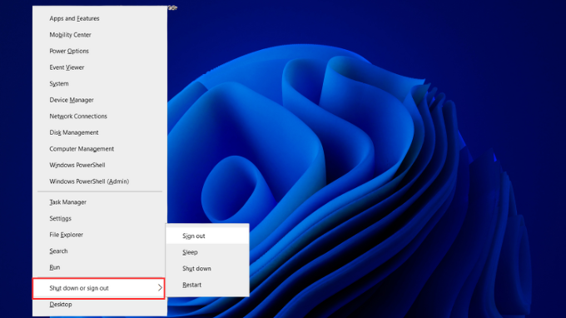Click the submenu arrow beside Shut down or sign out
This screenshot has width=566, height=318.
pos(160,288)
